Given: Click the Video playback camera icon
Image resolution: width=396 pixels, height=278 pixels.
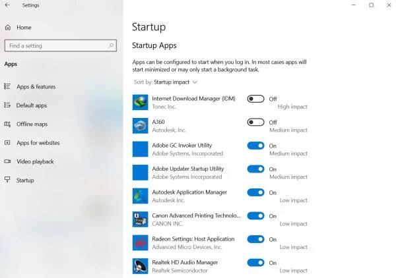Looking at the screenshot, I should 7,161.
